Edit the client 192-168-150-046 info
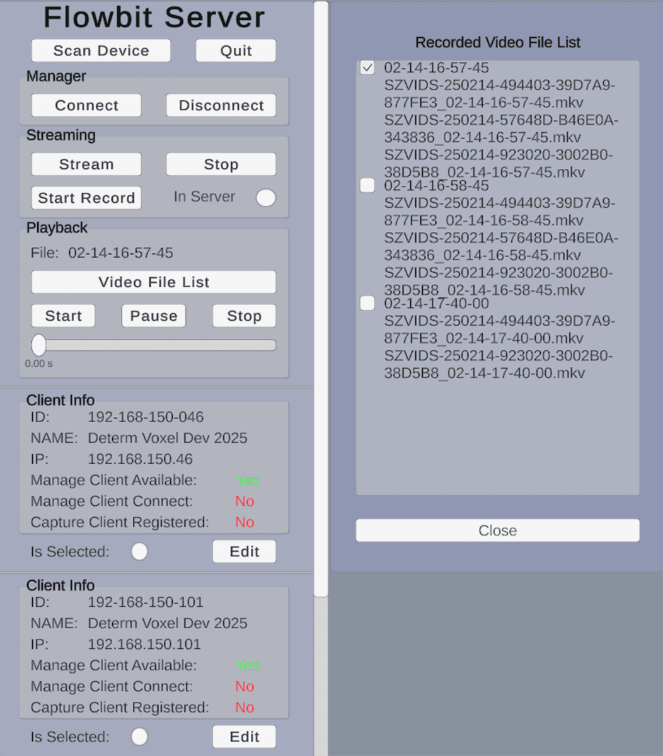Image resolution: width=663 pixels, height=756 pixels. [245, 552]
